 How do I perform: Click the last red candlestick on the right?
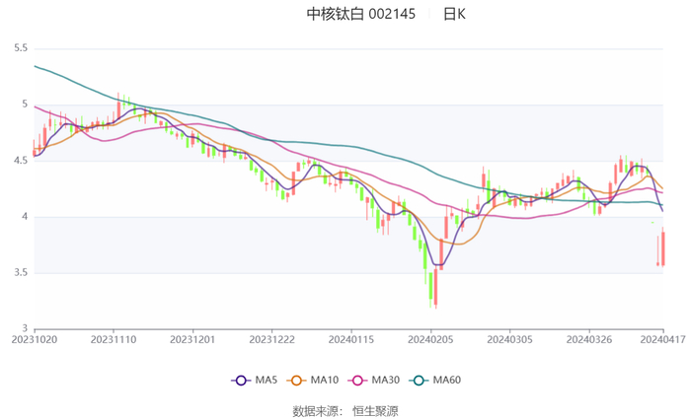pos(663,247)
